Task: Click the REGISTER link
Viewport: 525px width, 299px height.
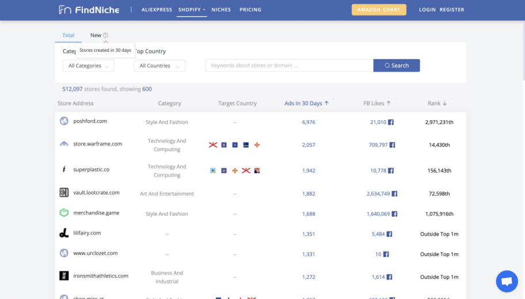Action: tap(452, 10)
